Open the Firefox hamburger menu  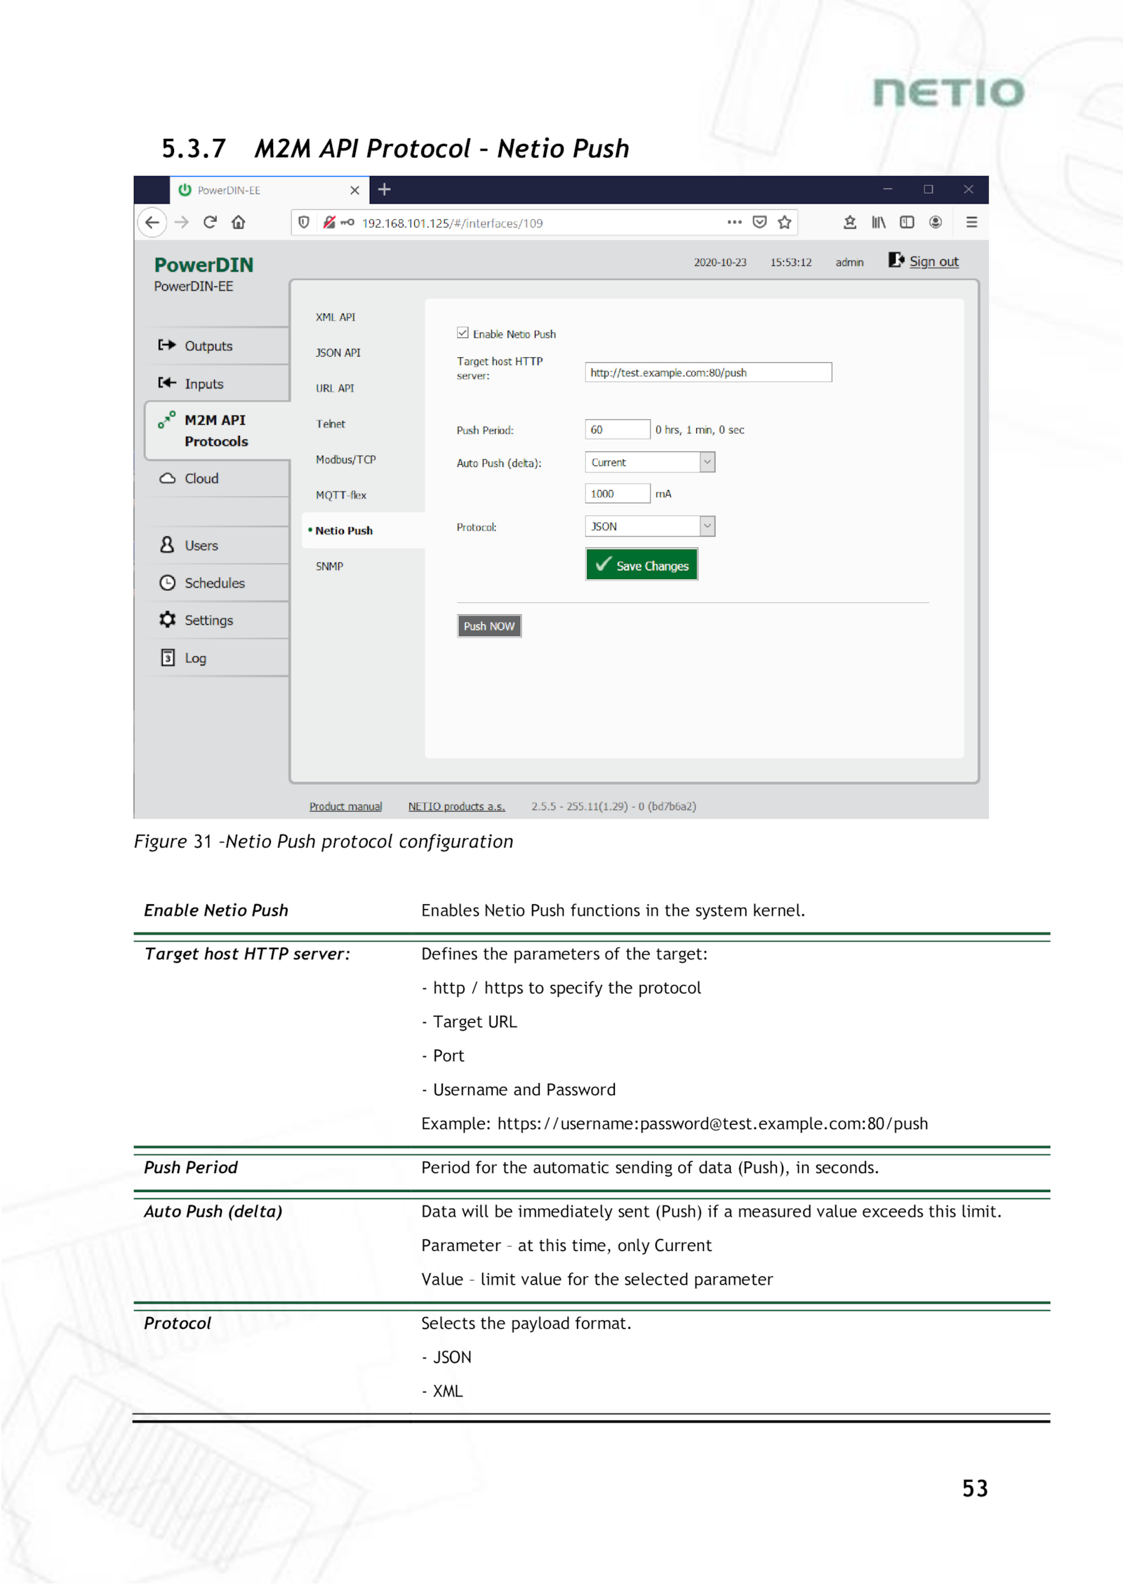tap(971, 223)
